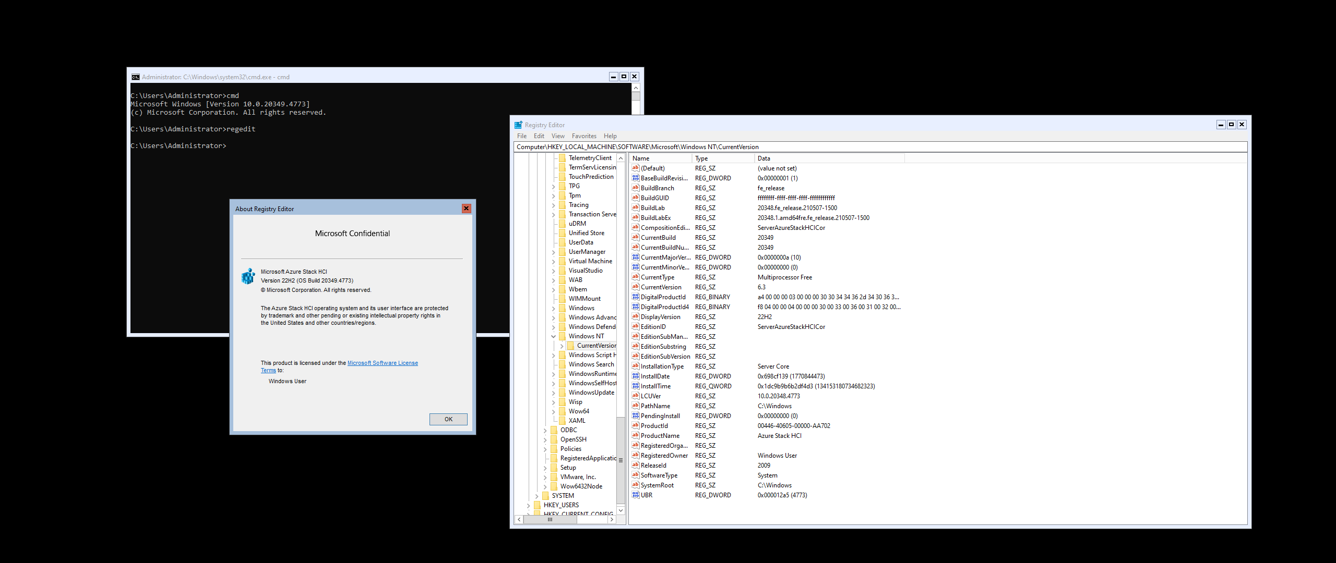Select the UBR DWORD value icon

635,495
